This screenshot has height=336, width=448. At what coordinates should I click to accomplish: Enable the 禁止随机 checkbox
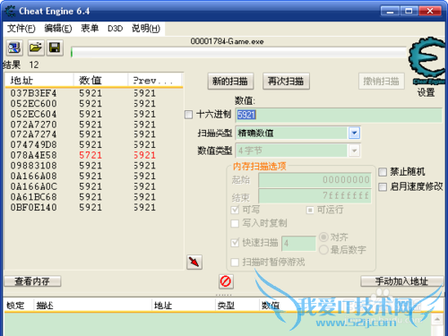tap(383, 172)
